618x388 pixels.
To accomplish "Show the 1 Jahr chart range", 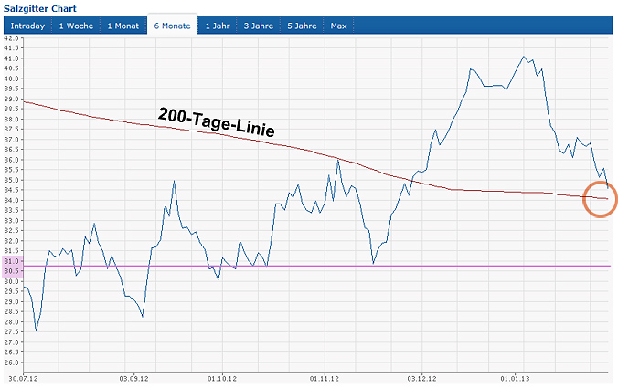I will (x=218, y=26).
